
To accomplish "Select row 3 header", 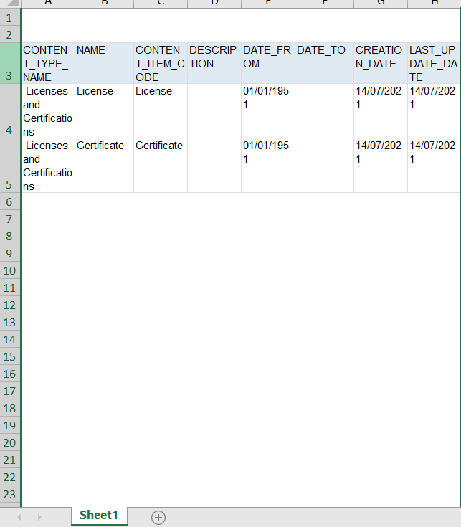I will coord(10,63).
